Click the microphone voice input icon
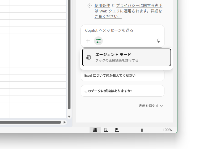This screenshot has width=199, height=149. point(158,41)
